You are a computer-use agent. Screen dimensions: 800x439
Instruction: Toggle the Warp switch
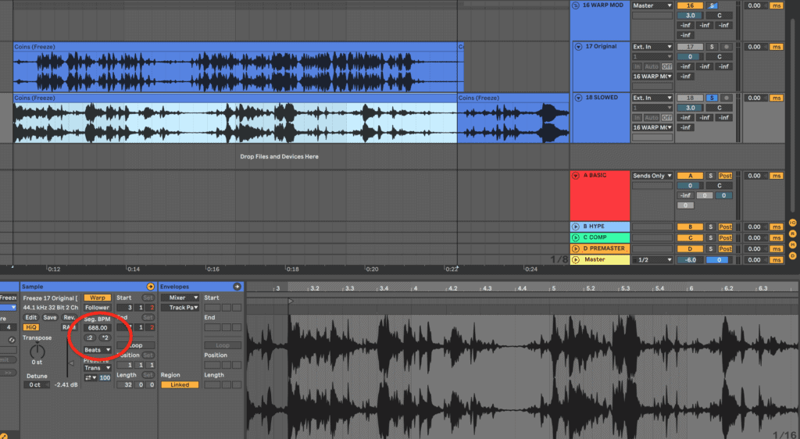(98, 298)
